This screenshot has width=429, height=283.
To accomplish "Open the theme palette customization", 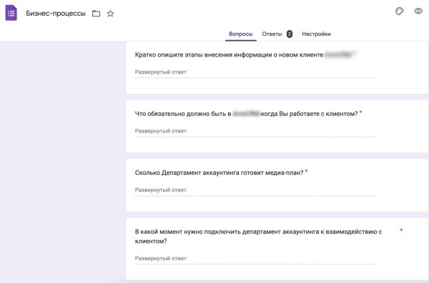I will [x=399, y=11].
